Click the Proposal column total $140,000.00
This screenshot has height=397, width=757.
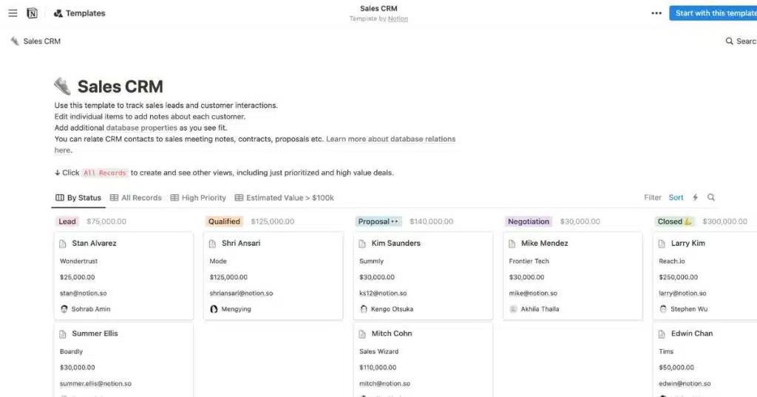tap(431, 221)
